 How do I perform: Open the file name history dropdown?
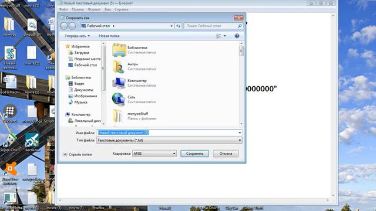click(240, 133)
